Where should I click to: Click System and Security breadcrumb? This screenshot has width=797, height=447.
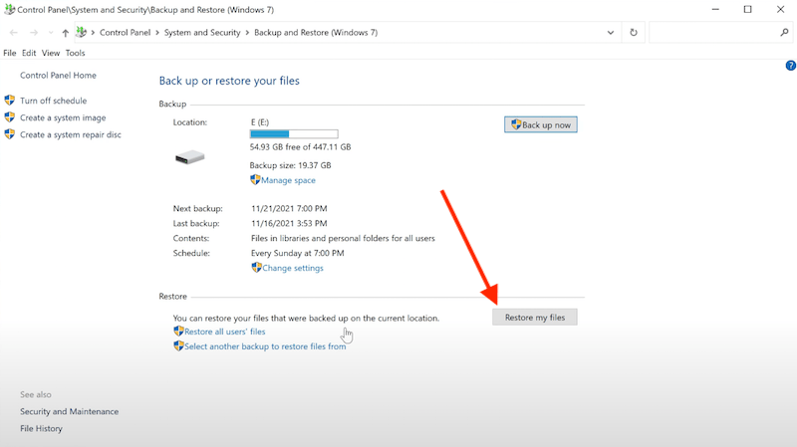pyautogui.click(x=202, y=33)
